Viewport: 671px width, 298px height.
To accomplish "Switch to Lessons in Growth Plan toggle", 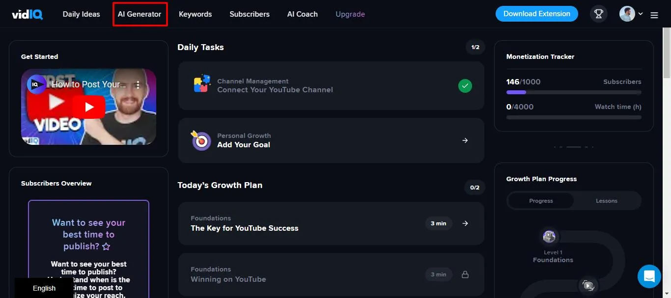I will [x=607, y=201].
